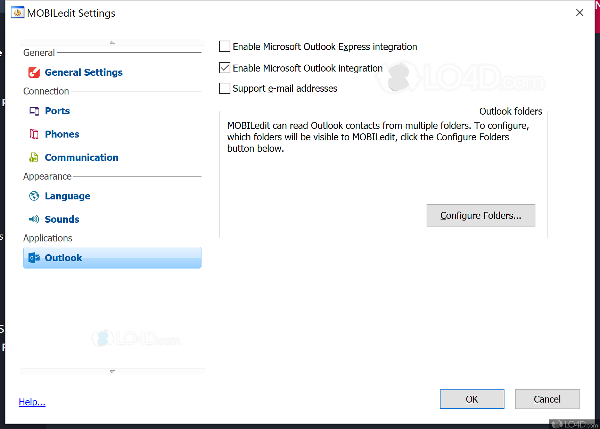Screen dimensions: 600x429
Task: Confirm settings with OK button
Action: point(472,399)
